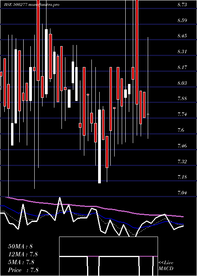Click the 7.32 price axis label
This screenshot has width=197, height=276.
tap(182, 161)
